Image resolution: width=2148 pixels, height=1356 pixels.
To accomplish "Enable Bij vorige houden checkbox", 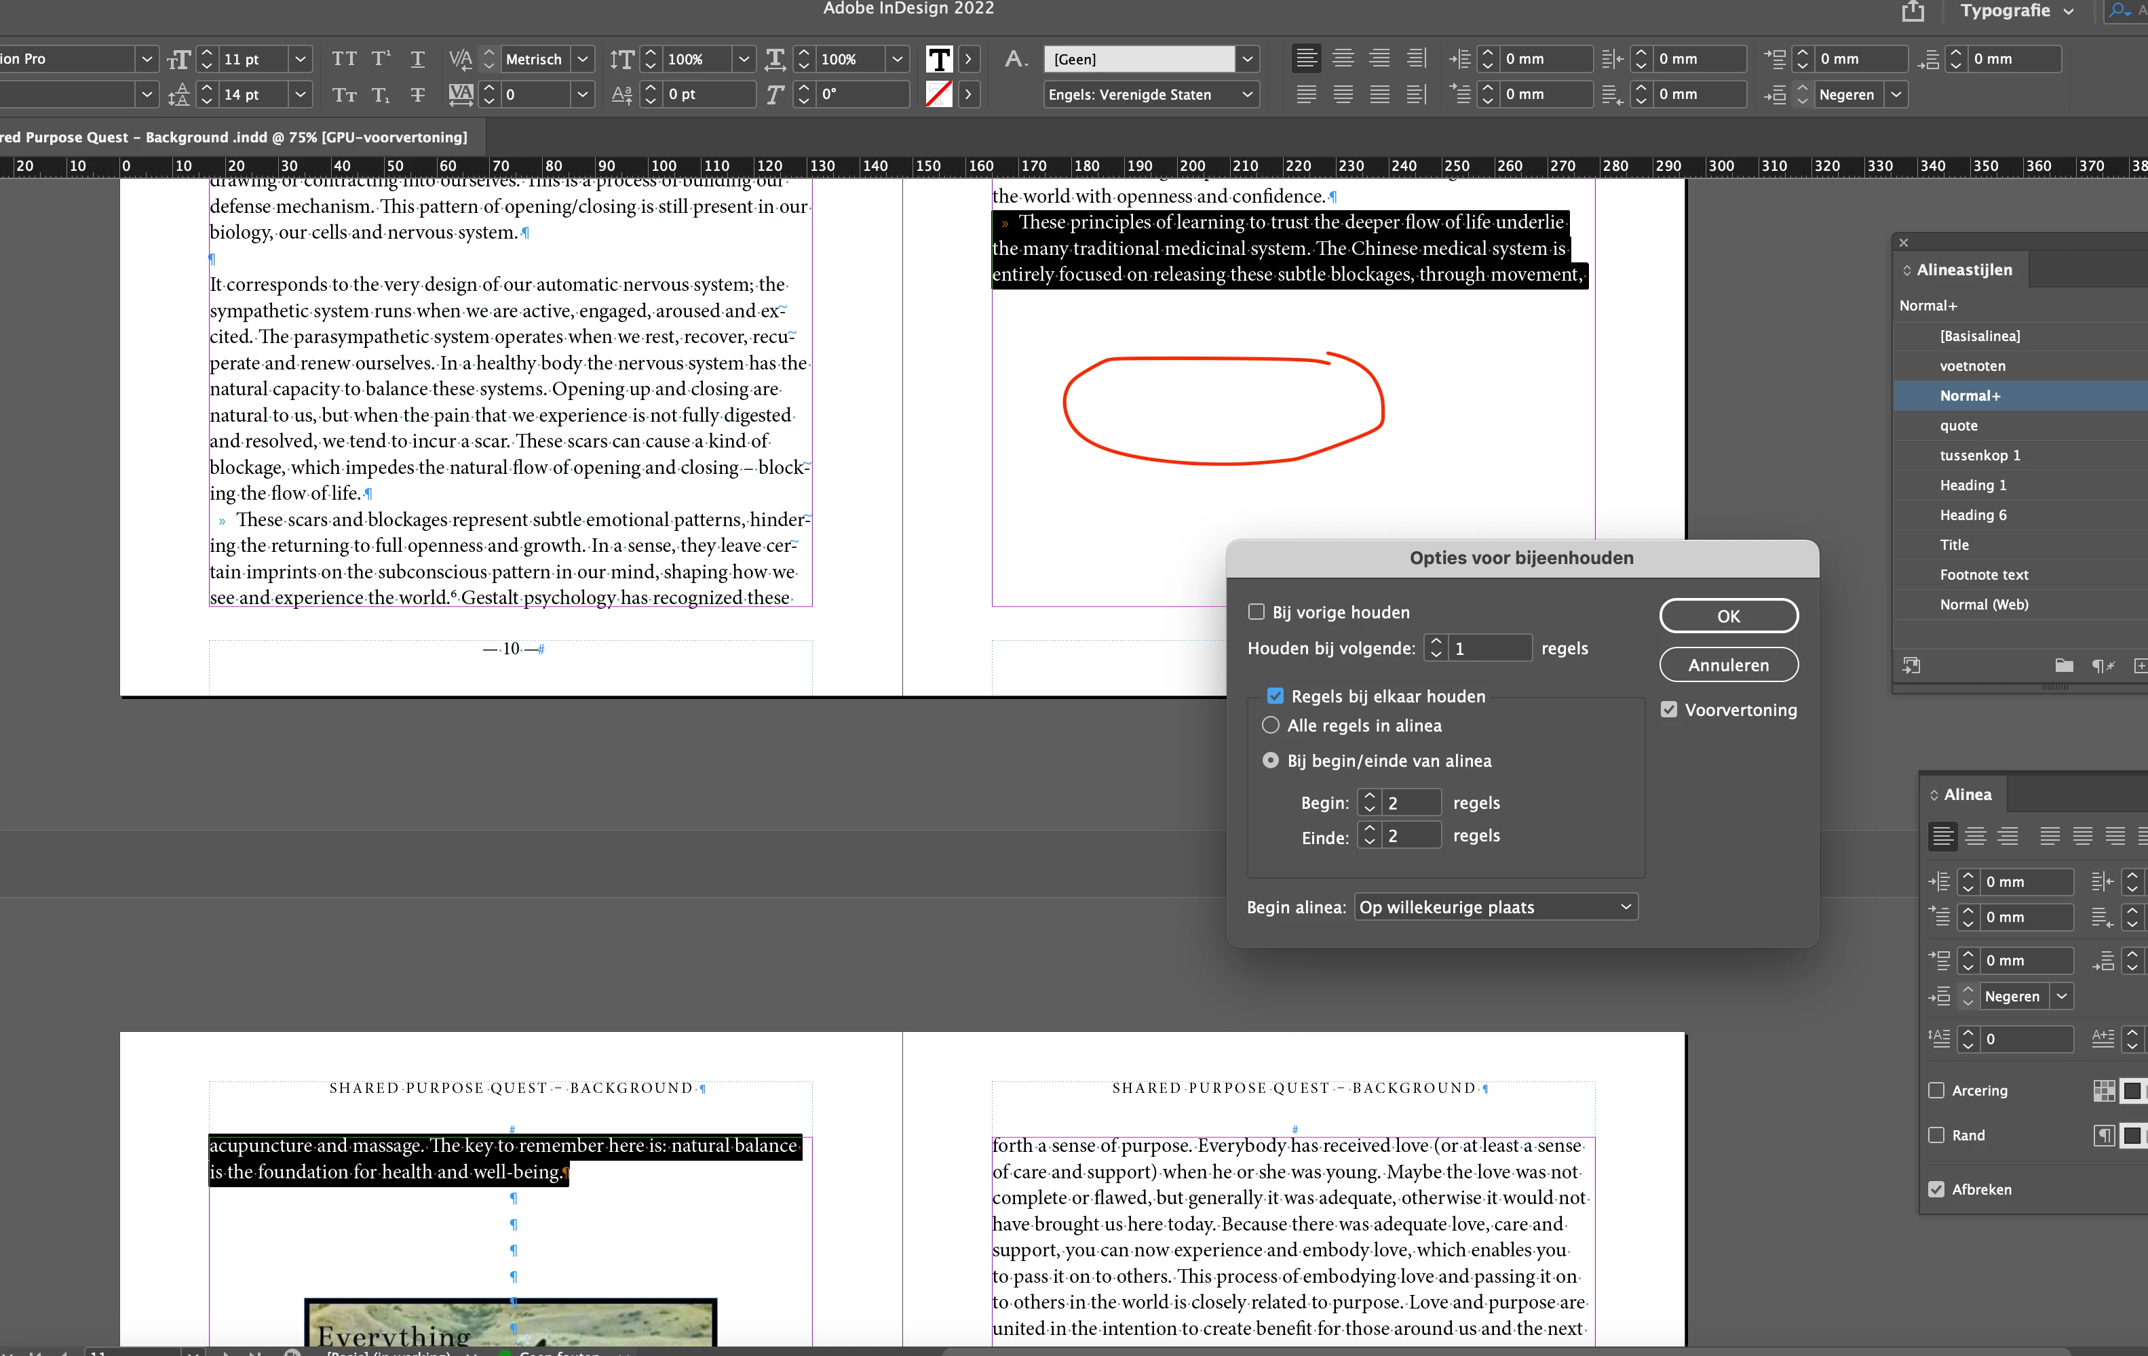I will point(1256,612).
